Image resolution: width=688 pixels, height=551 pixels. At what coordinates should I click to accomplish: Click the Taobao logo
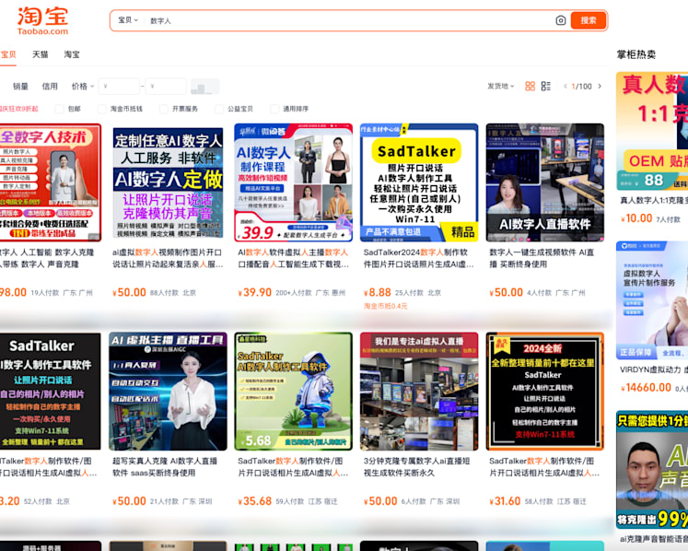[x=42, y=20]
